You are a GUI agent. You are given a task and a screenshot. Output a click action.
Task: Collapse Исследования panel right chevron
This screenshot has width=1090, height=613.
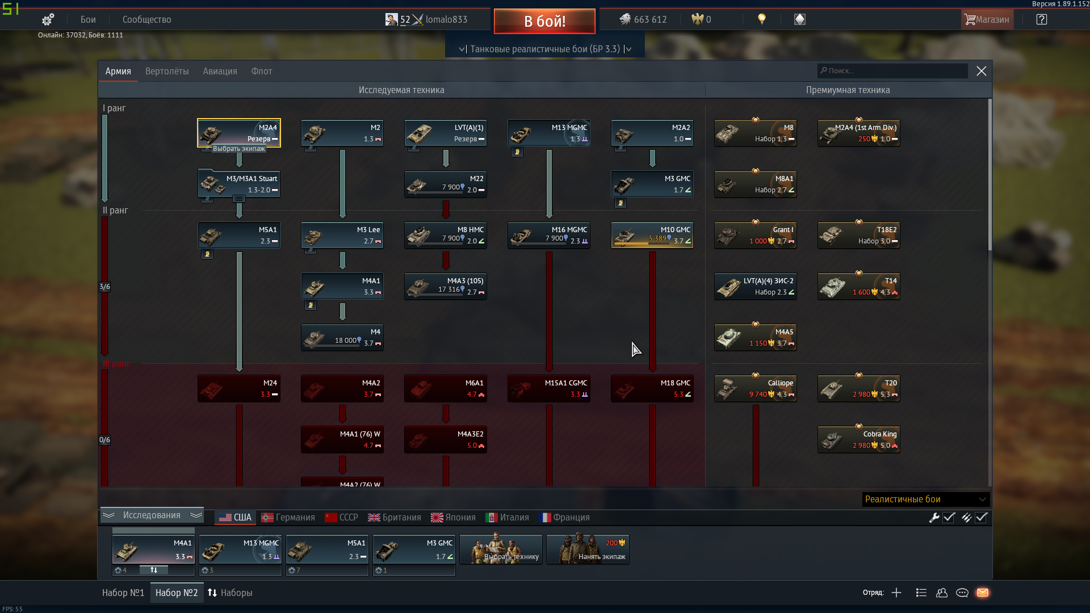196,515
